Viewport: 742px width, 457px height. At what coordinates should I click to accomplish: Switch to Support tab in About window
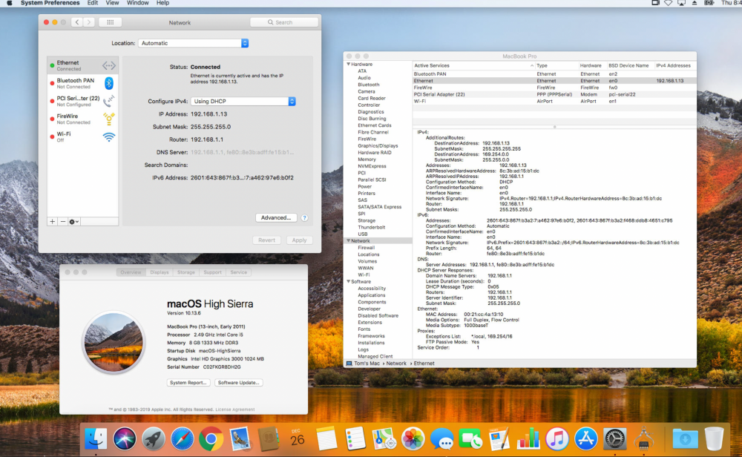coord(212,272)
